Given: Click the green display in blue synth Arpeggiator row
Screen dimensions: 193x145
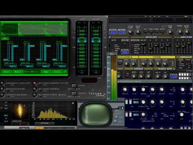Looking at the screenshot, I should point(136,115).
